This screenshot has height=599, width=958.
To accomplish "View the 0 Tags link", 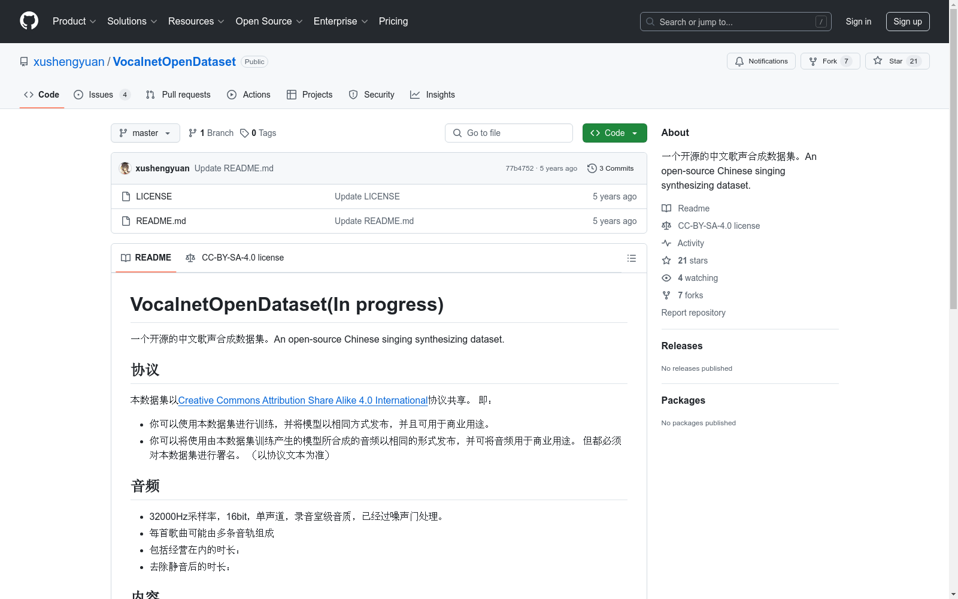I will (x=258, y=133).
